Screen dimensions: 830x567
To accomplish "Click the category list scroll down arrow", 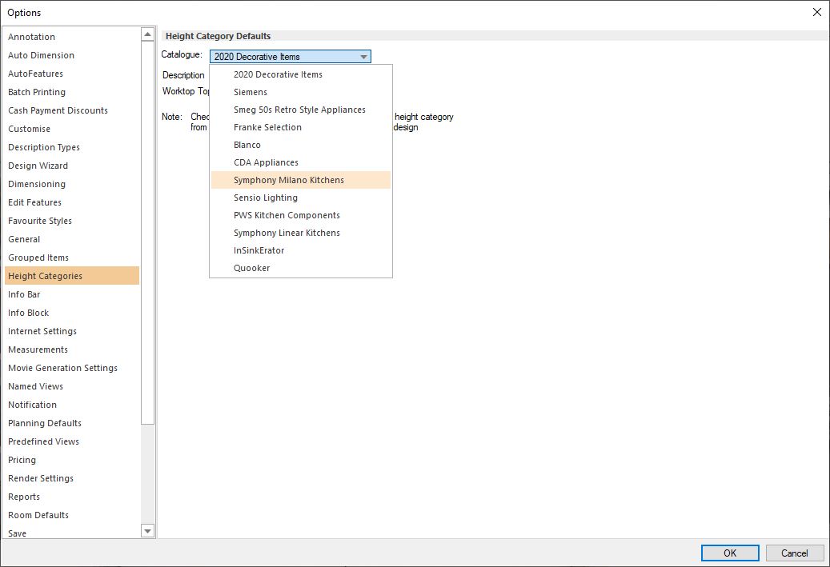I will (x=148, y=531).
